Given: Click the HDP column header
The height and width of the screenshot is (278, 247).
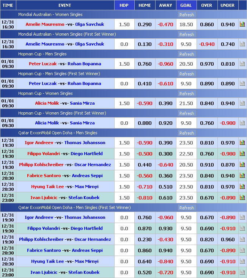Looking at the screenshot, I should click(124, 5).
